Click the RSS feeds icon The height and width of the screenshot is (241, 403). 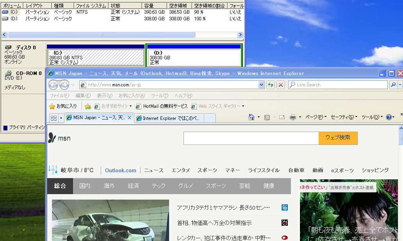(267, 118)
